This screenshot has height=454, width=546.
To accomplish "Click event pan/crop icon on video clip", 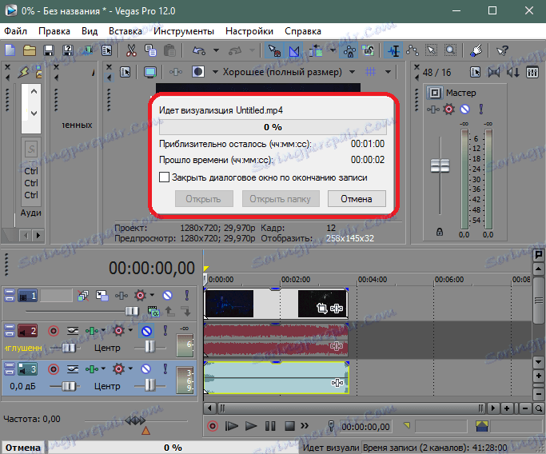I will point(322,308).
